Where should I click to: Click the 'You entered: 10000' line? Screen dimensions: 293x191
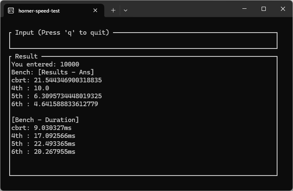point(45,64)
